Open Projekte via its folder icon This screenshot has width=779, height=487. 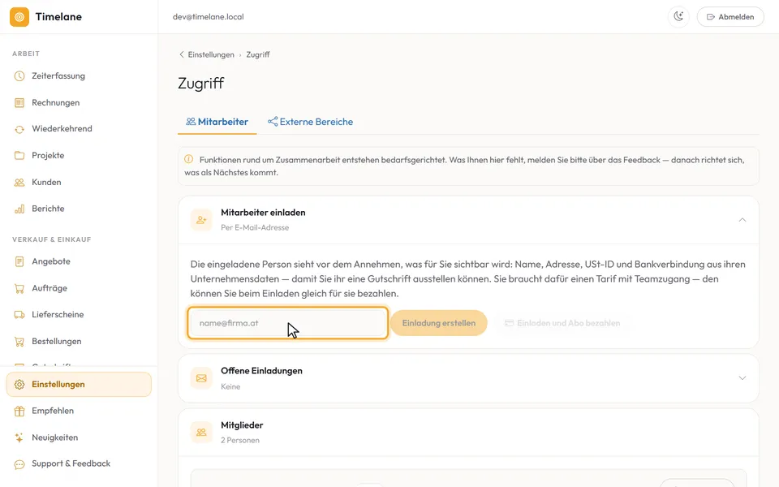tap(19, 156)
